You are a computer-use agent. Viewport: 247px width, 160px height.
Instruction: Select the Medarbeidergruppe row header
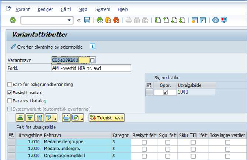[x=11, y=142]
